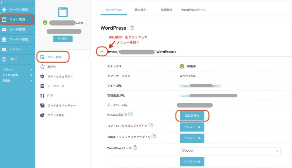Click the SSL有効化 button
The height and width of the screenshot is (168, 292).
[192, 116]
